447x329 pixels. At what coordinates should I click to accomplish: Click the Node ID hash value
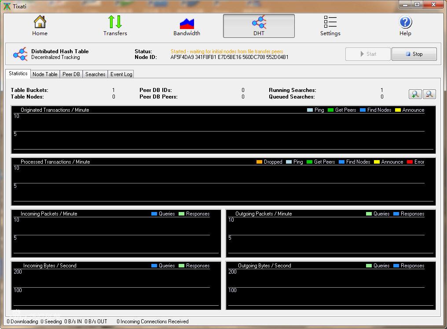[x=230, y=57]
